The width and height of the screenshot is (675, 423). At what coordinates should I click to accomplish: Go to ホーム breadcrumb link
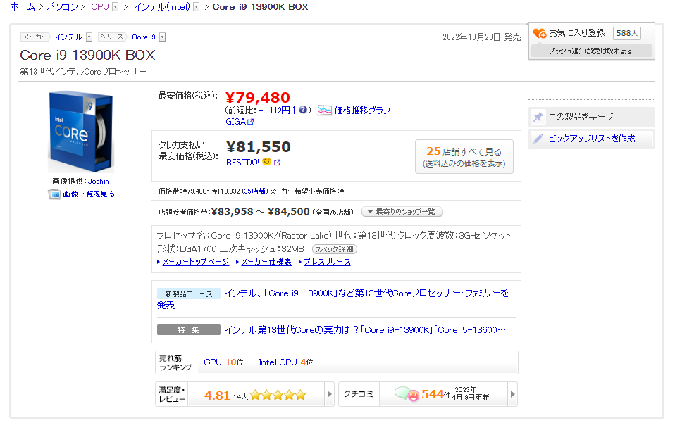(23, 7)
